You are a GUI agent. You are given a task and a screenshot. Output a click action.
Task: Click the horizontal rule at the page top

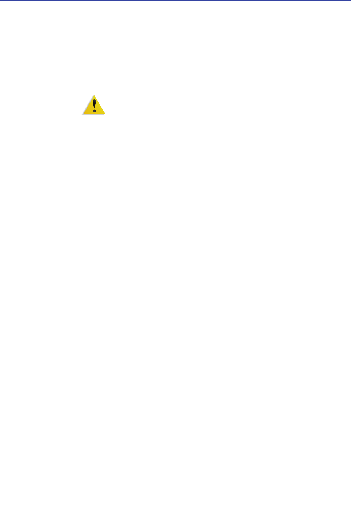tap(175, 0)
